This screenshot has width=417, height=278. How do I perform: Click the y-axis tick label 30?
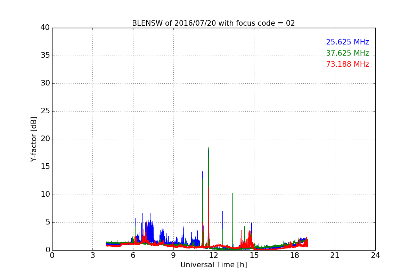pyautogui.click(x=45, y=83)
